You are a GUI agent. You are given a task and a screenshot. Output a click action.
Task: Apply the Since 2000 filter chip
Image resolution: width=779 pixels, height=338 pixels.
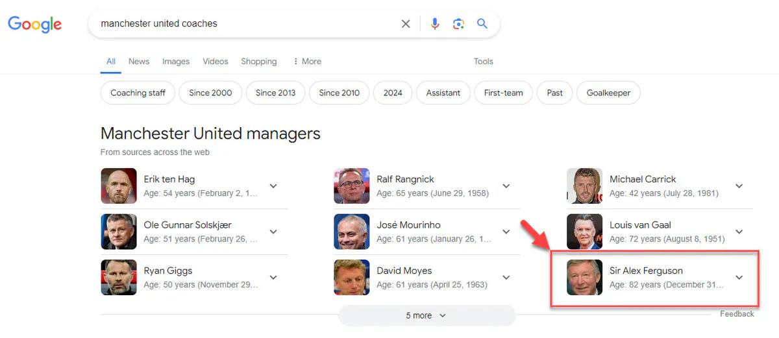point(210,93)
